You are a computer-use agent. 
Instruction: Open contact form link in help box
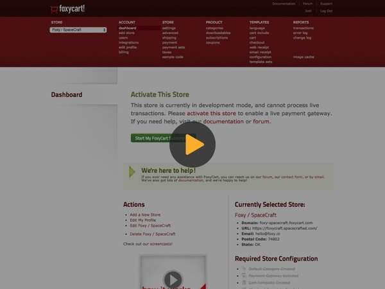pyautogui.click(x=292, y=177)
